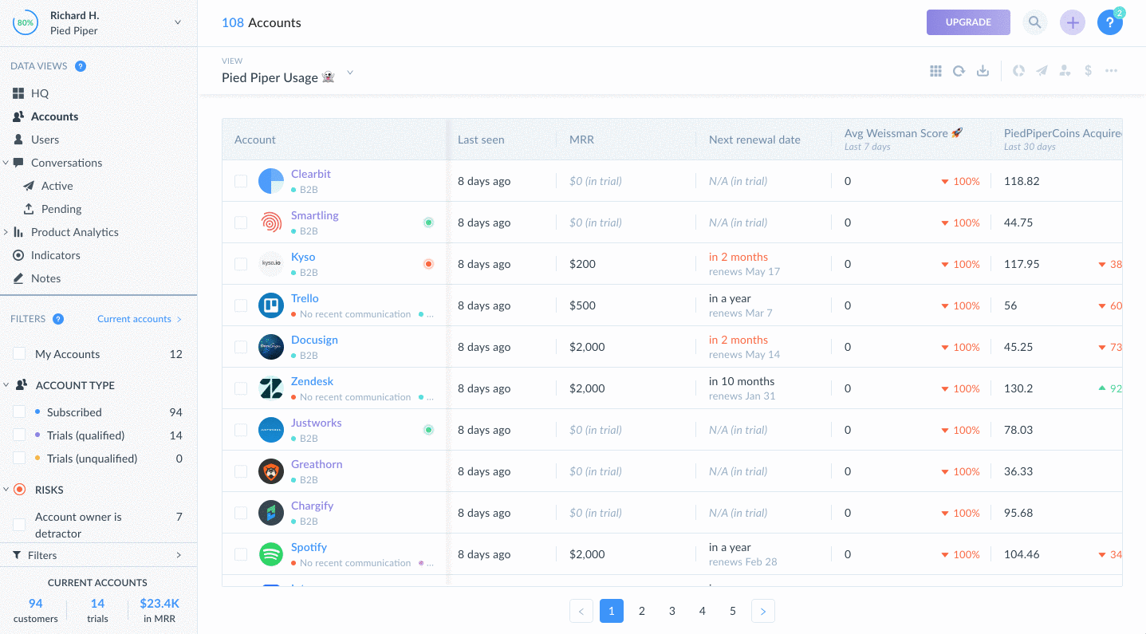This screenshot has height=634, width=1146.
Task: Open the Smartling account link
Action: click(x=315, y=215)
